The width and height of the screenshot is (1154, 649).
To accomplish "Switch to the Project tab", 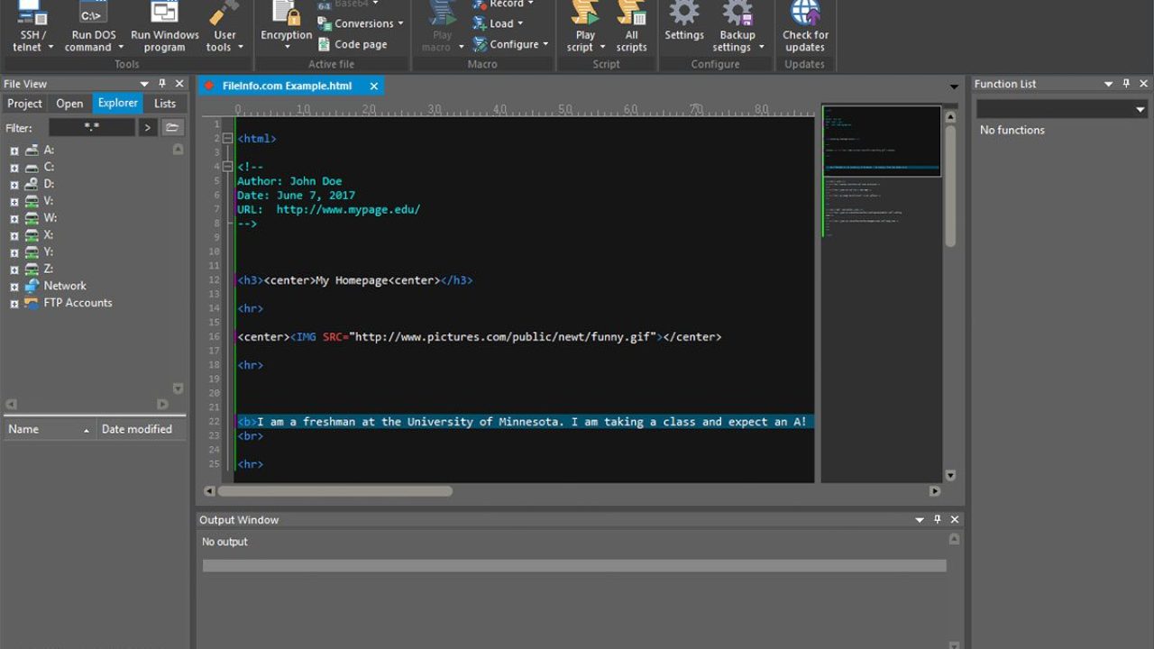I will click(x=24, y=104).
